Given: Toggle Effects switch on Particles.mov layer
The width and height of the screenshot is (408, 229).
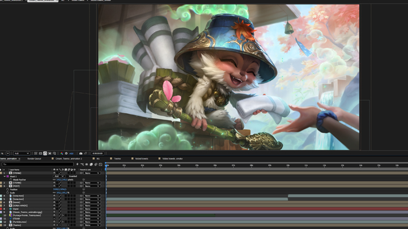Looking at the screenshot, I should tap(63, 222).
